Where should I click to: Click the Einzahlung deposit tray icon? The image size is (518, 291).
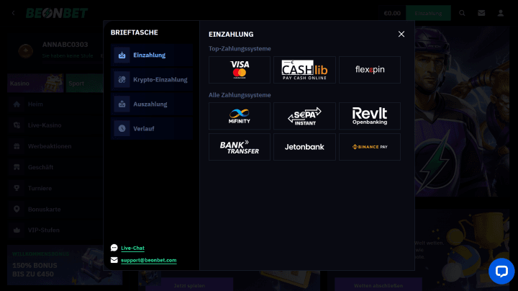[122, 55]
